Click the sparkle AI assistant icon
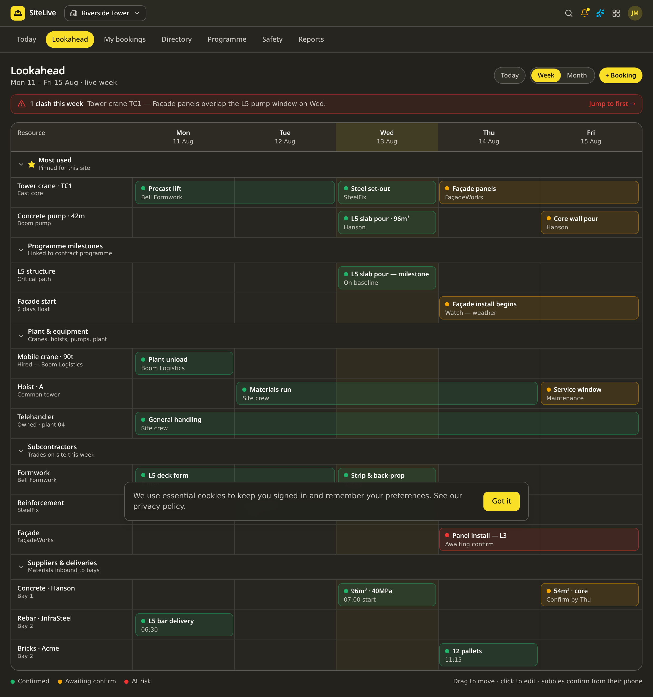 click(600, 13)
